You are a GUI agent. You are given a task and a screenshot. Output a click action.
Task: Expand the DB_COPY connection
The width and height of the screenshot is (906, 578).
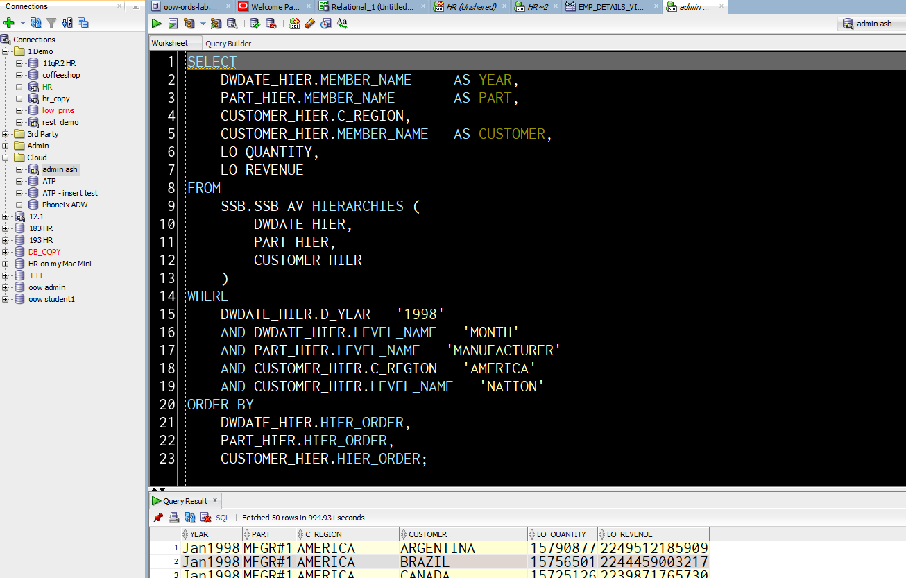6,252
